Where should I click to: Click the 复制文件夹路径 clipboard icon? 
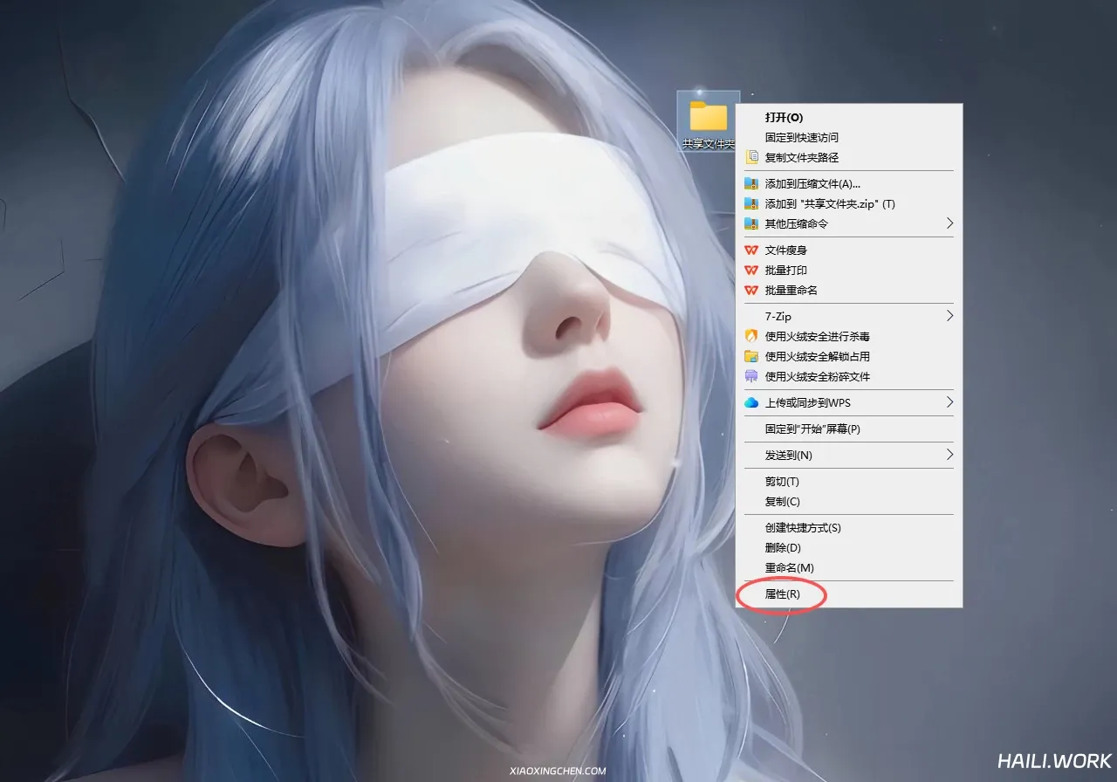[751, 158]
